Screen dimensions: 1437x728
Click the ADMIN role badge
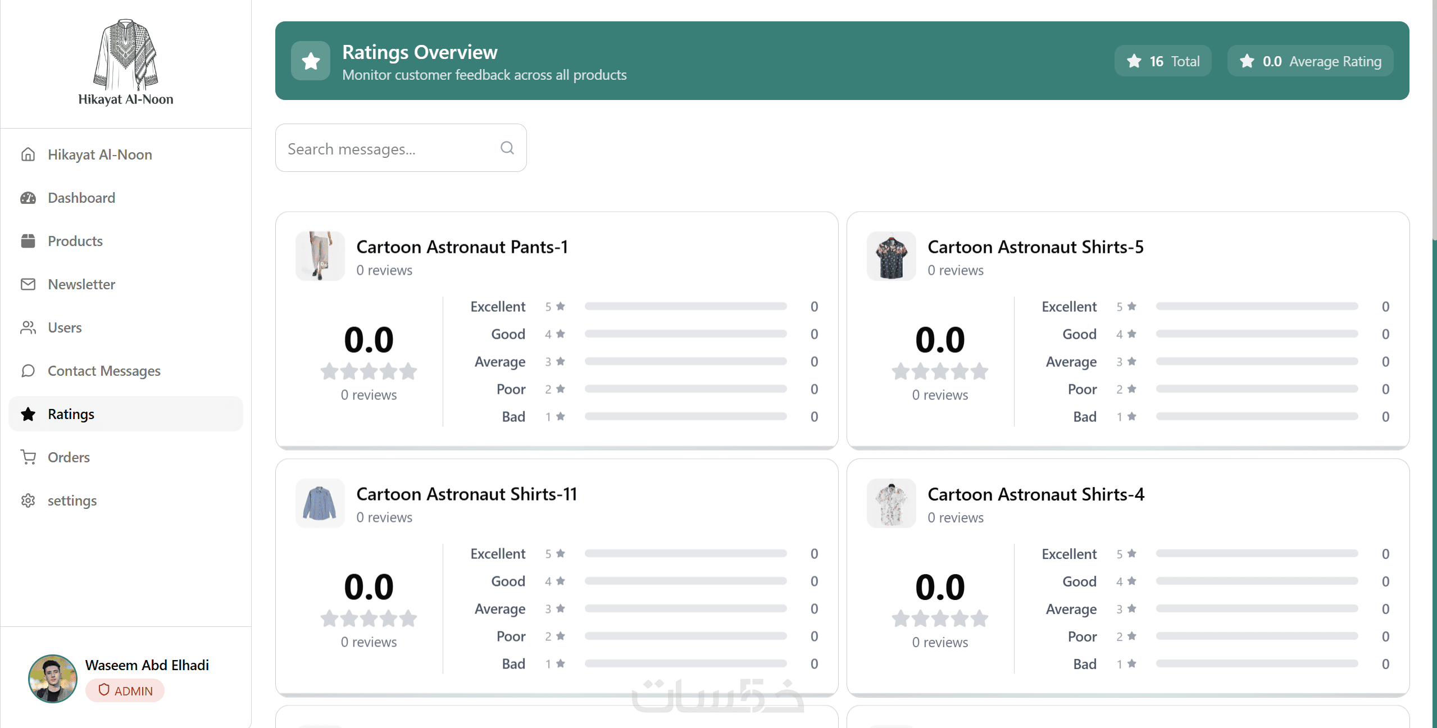tap(125, 690)
